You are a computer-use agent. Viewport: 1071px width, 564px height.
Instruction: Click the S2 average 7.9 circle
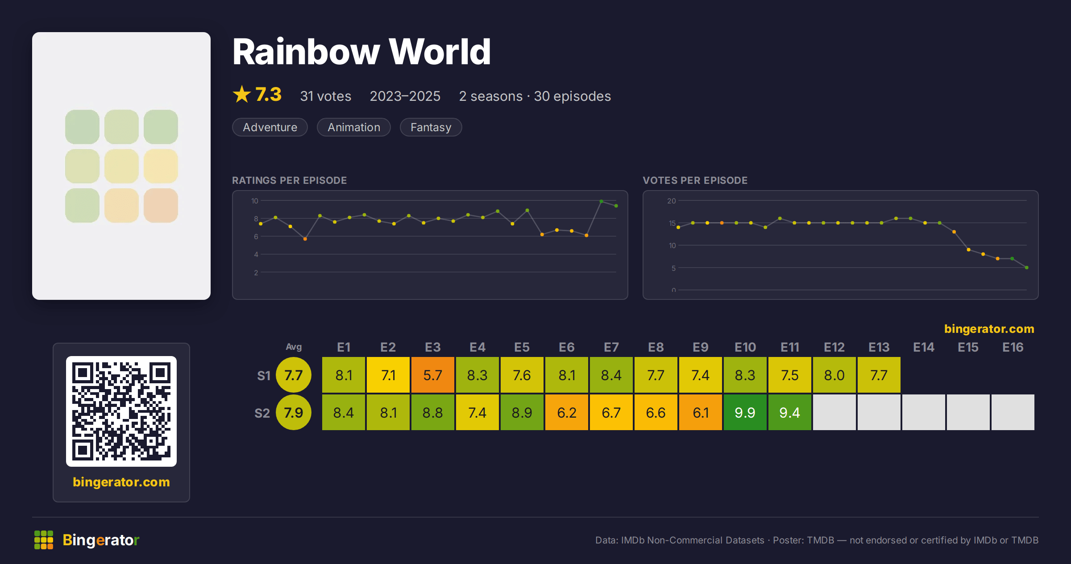coord(294,412)
